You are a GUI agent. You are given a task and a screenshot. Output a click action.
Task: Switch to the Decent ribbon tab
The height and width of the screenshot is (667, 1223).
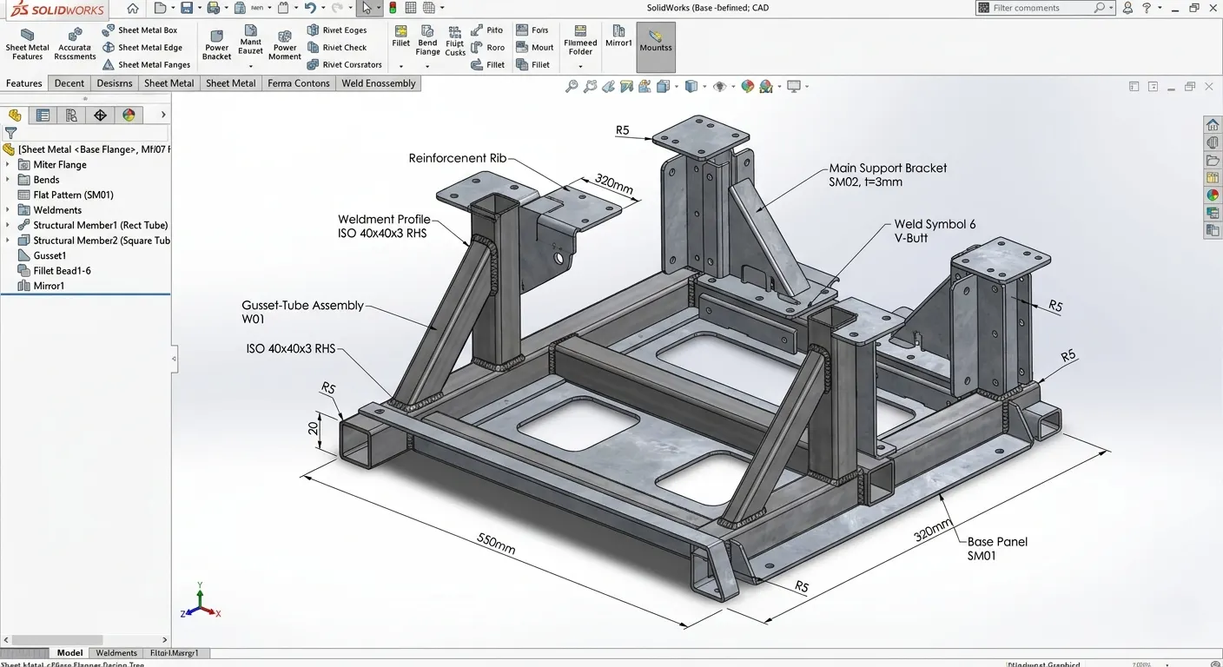tap(69, 83)
